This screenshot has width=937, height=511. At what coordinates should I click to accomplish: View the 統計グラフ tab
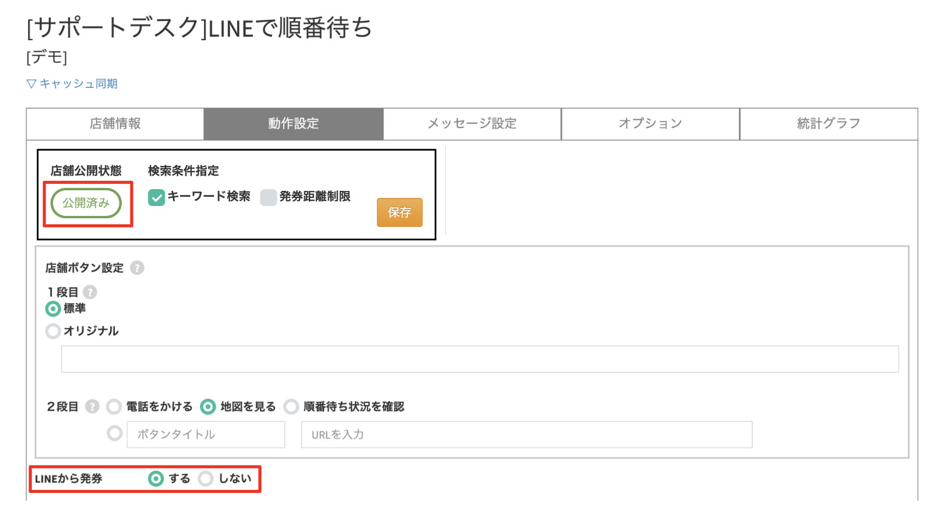(x=827, y=123)
